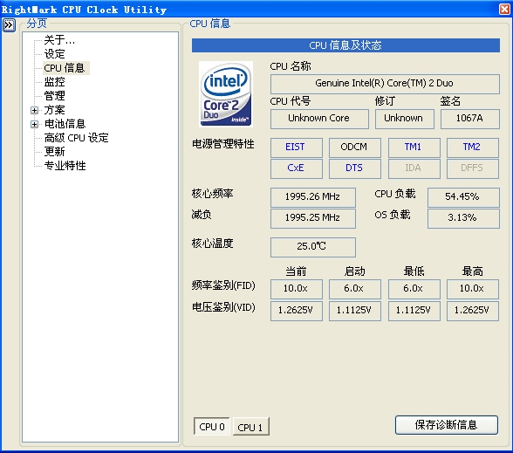The width and height of the screenshot is (513, 453).
Task: Switch to the CPU 1 tab
Action: tap(251, 427)
